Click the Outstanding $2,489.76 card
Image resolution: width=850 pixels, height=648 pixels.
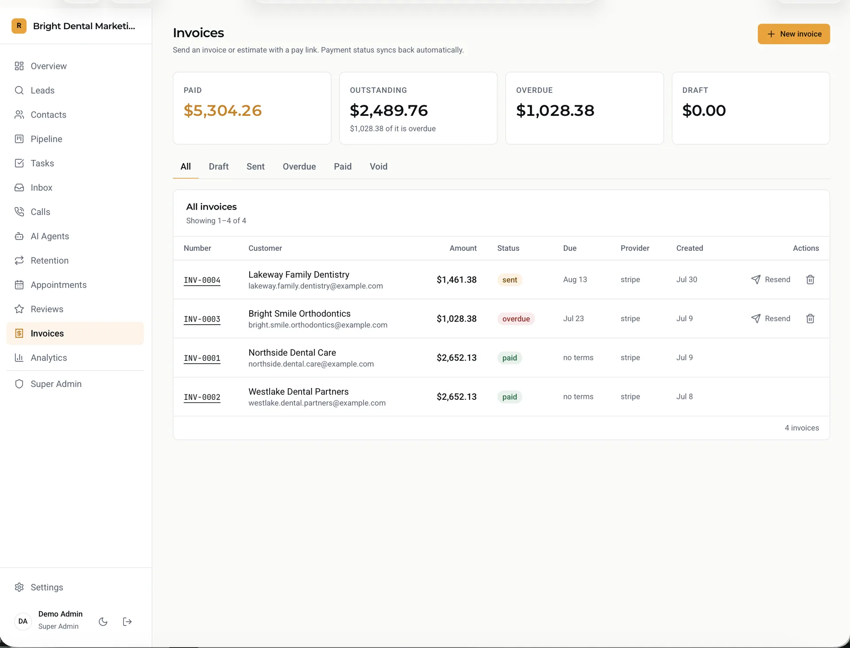coord(418,108)
